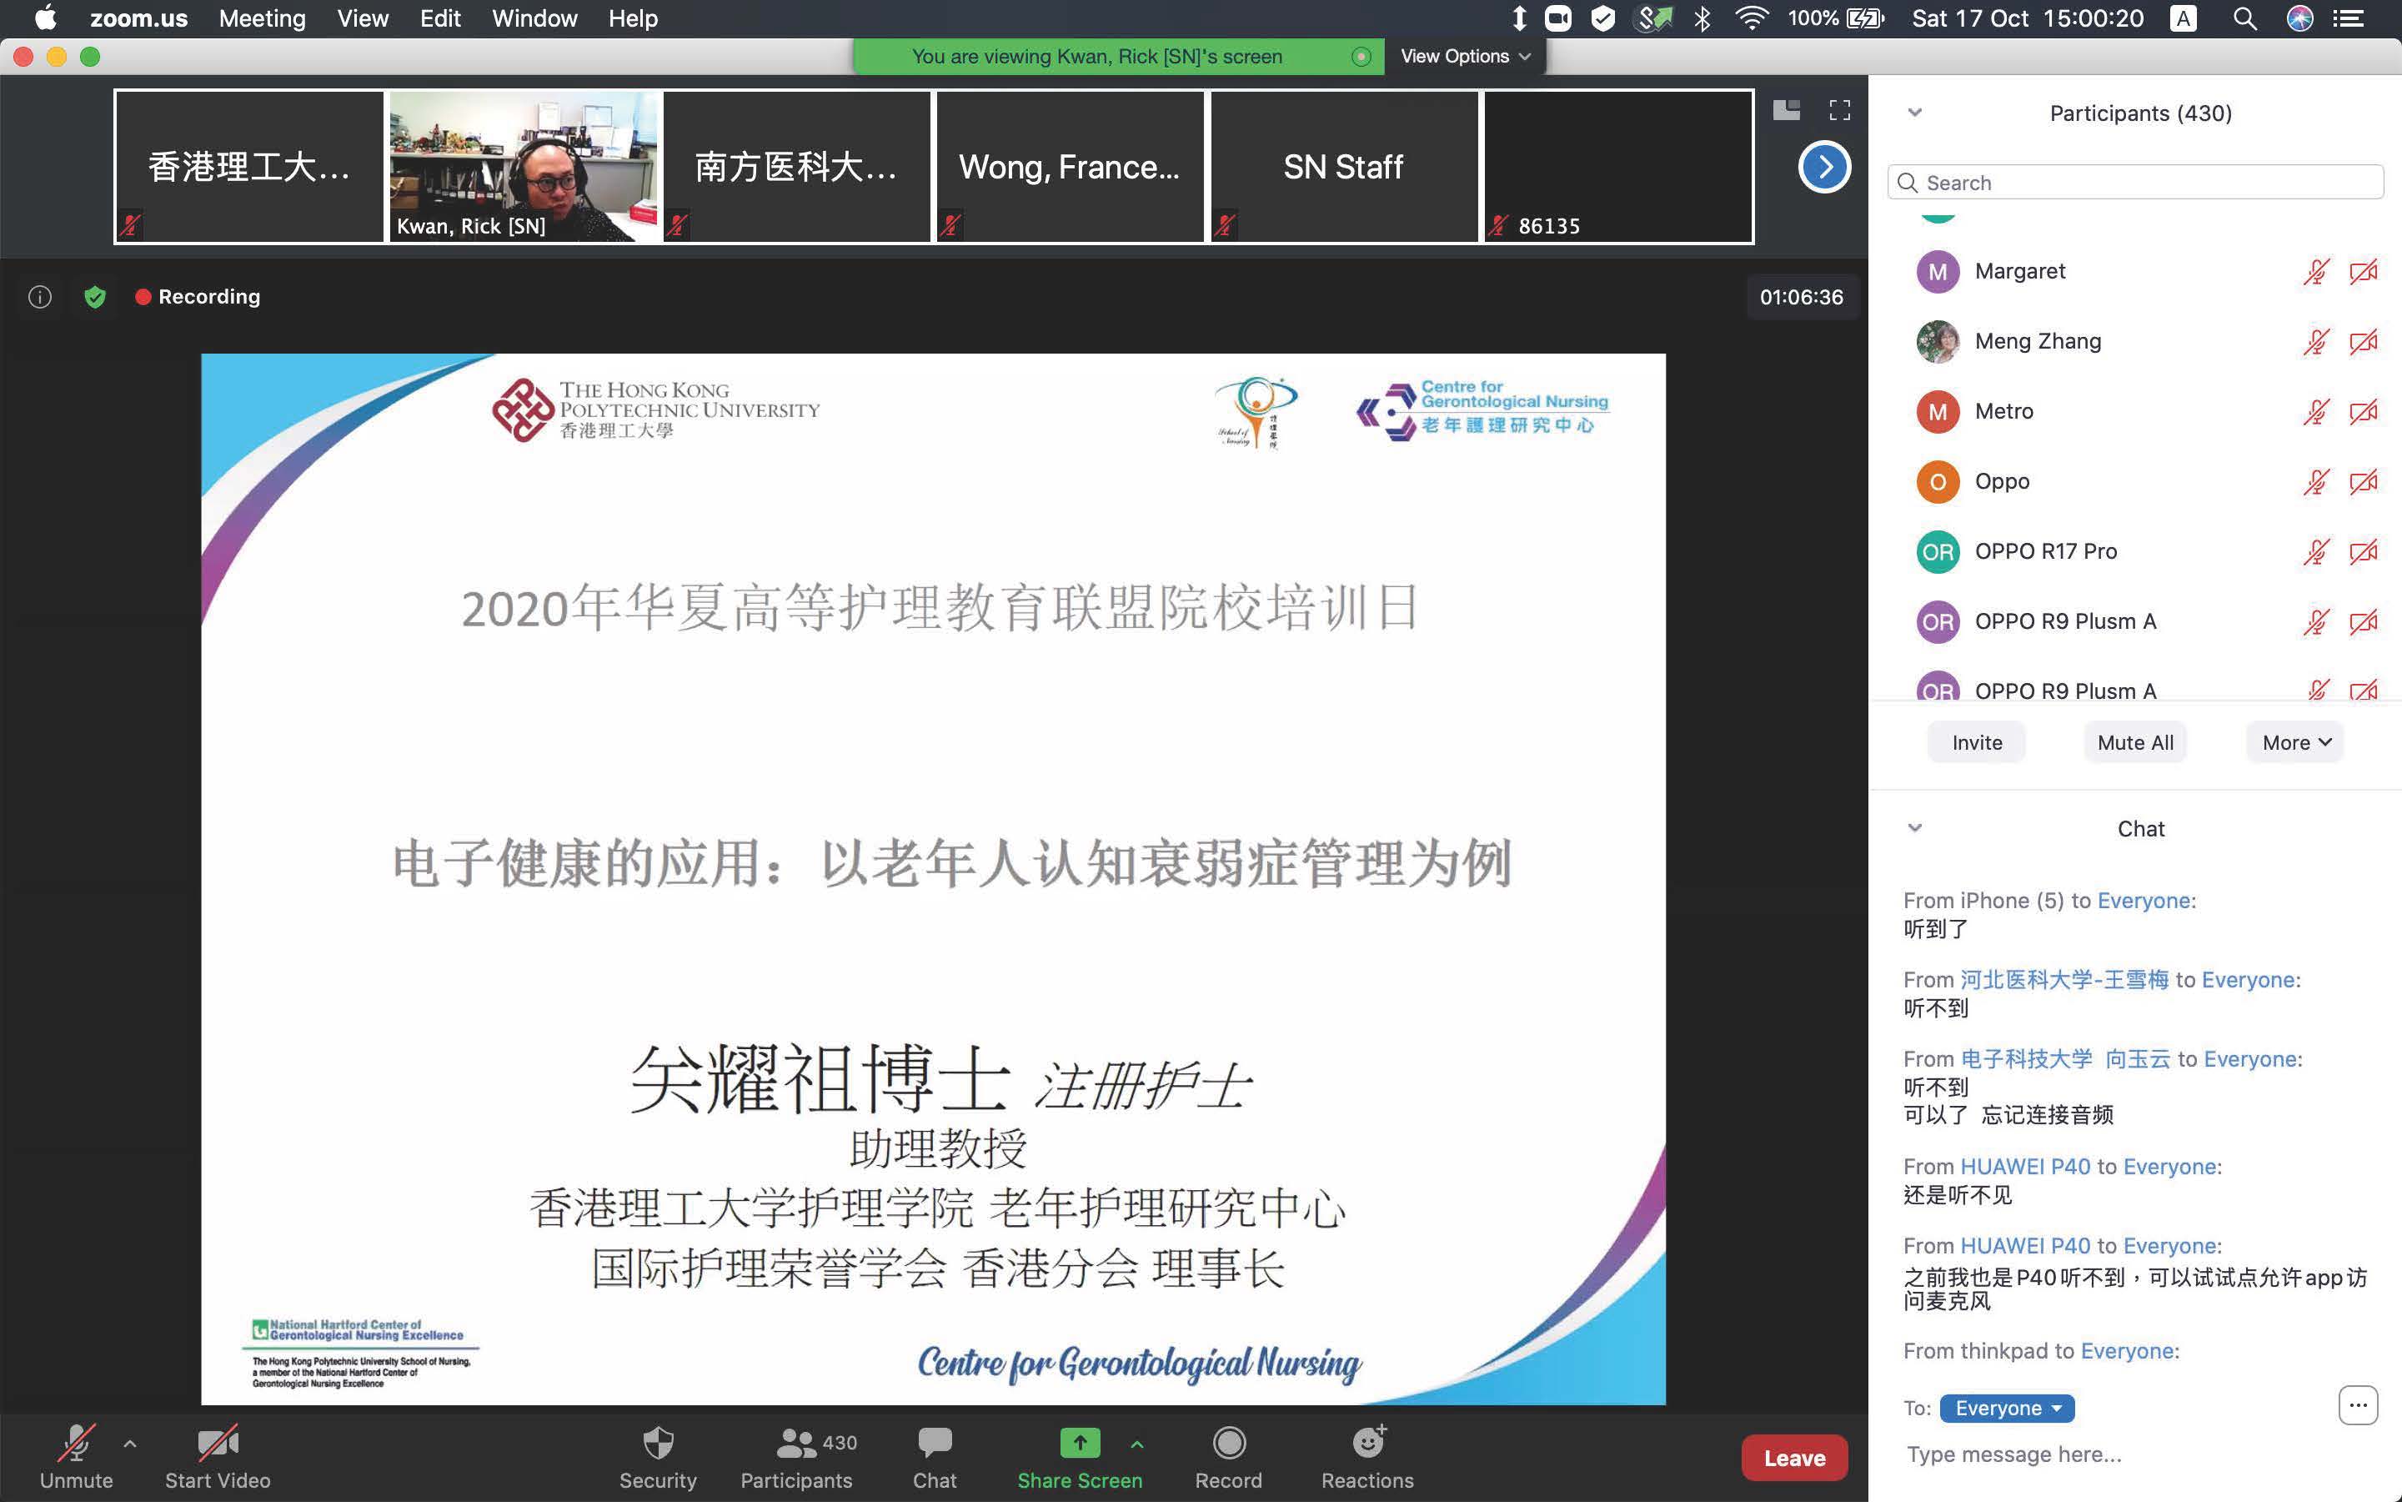Open the Everyone recipient dropdown in chat
The image size is (2402, 1502).
pos(2007,1408)
